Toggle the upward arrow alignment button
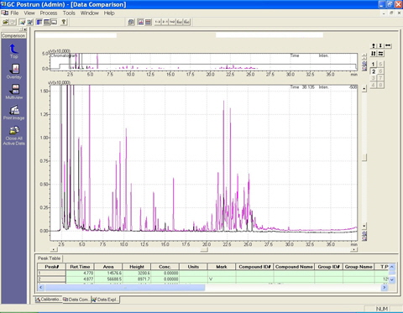This screenshot has height=313, width=403. (x=374, y=45)
